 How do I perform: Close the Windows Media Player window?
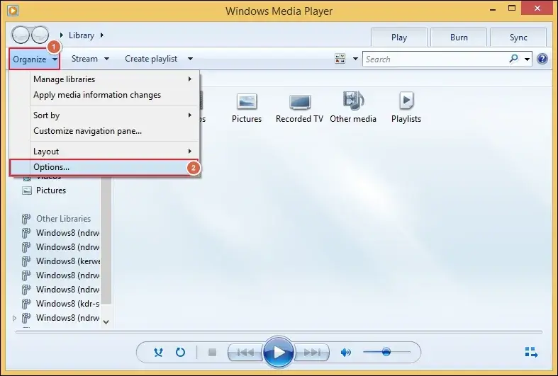(x=537, y=8)
